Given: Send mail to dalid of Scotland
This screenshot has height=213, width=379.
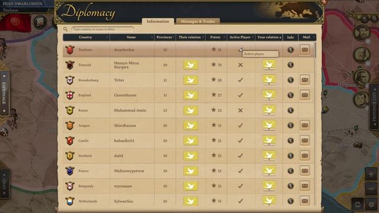Looking at the screenshot, I should (305, 156).
